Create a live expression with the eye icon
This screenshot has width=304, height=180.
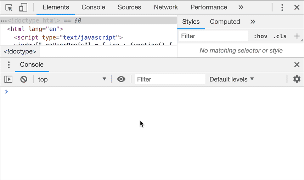coord(121,79)
